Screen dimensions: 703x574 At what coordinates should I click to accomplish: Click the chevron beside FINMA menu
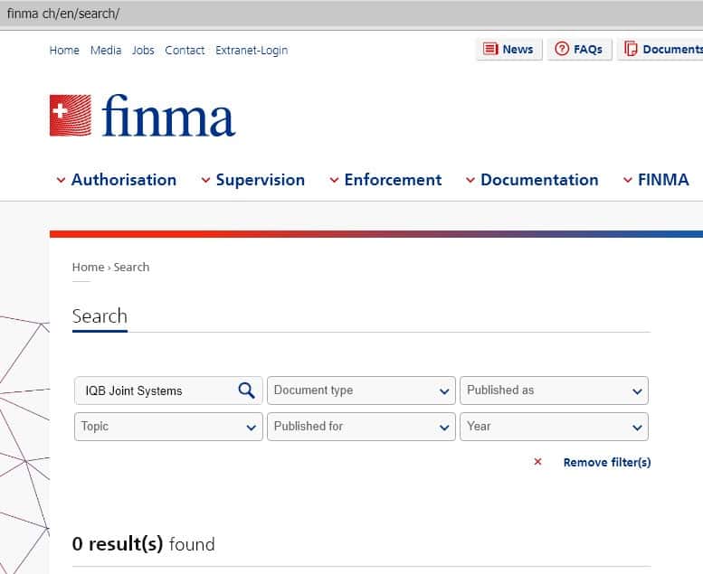pos(628,180)
